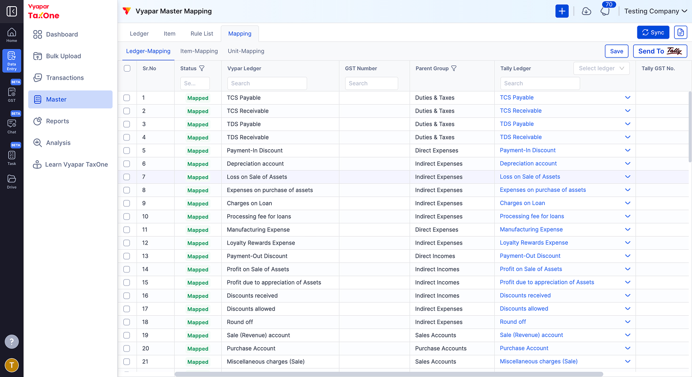Check the Manufacturing Expense row checkbox

[127, 229]
